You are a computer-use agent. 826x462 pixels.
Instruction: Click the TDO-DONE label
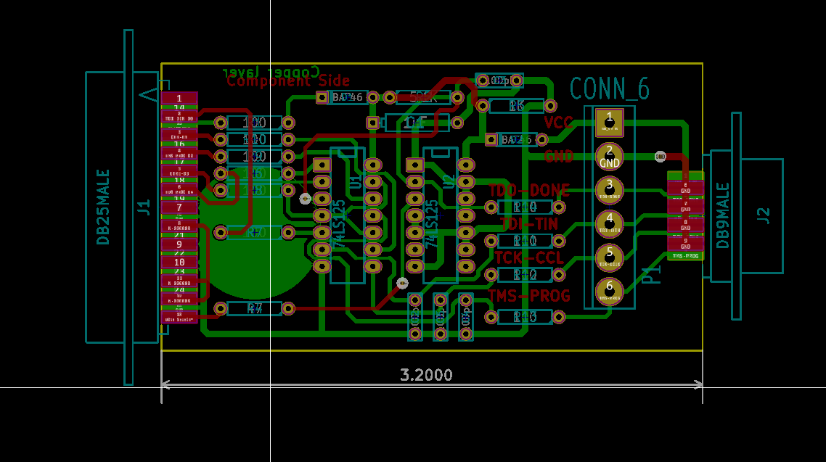pyautogui.click(x=529, y=190)
